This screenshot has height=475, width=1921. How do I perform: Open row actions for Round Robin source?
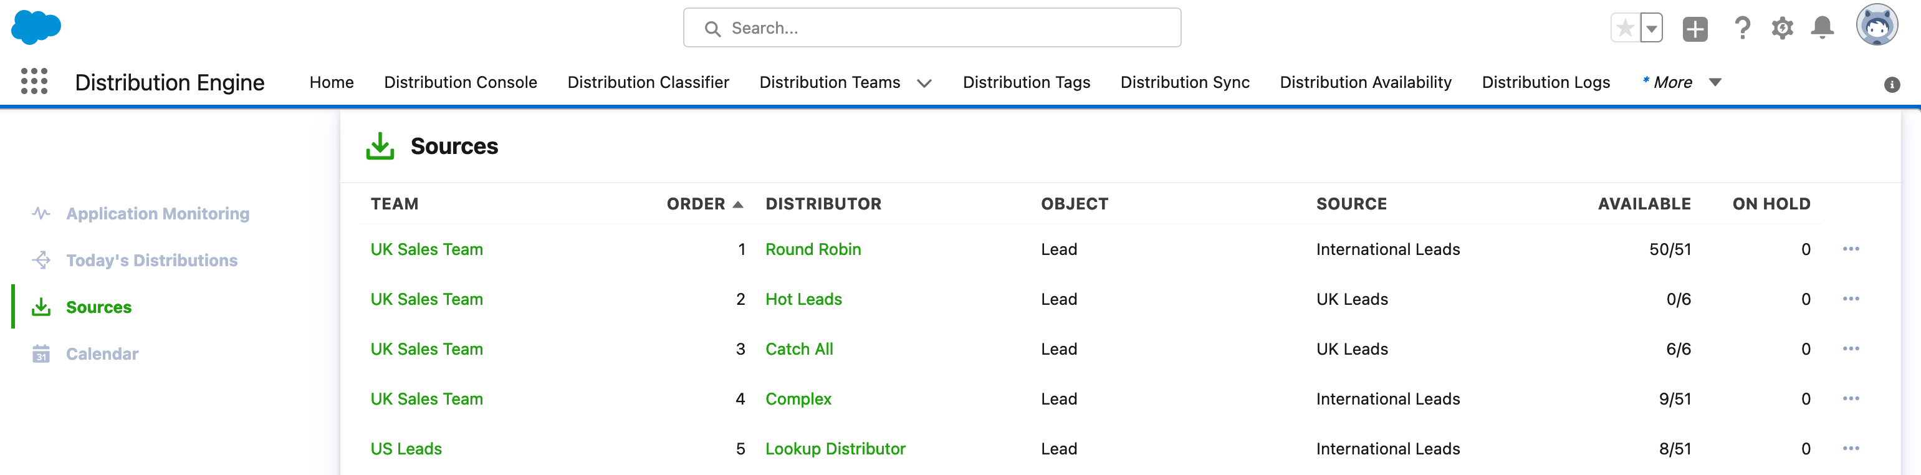(1851, 249)
